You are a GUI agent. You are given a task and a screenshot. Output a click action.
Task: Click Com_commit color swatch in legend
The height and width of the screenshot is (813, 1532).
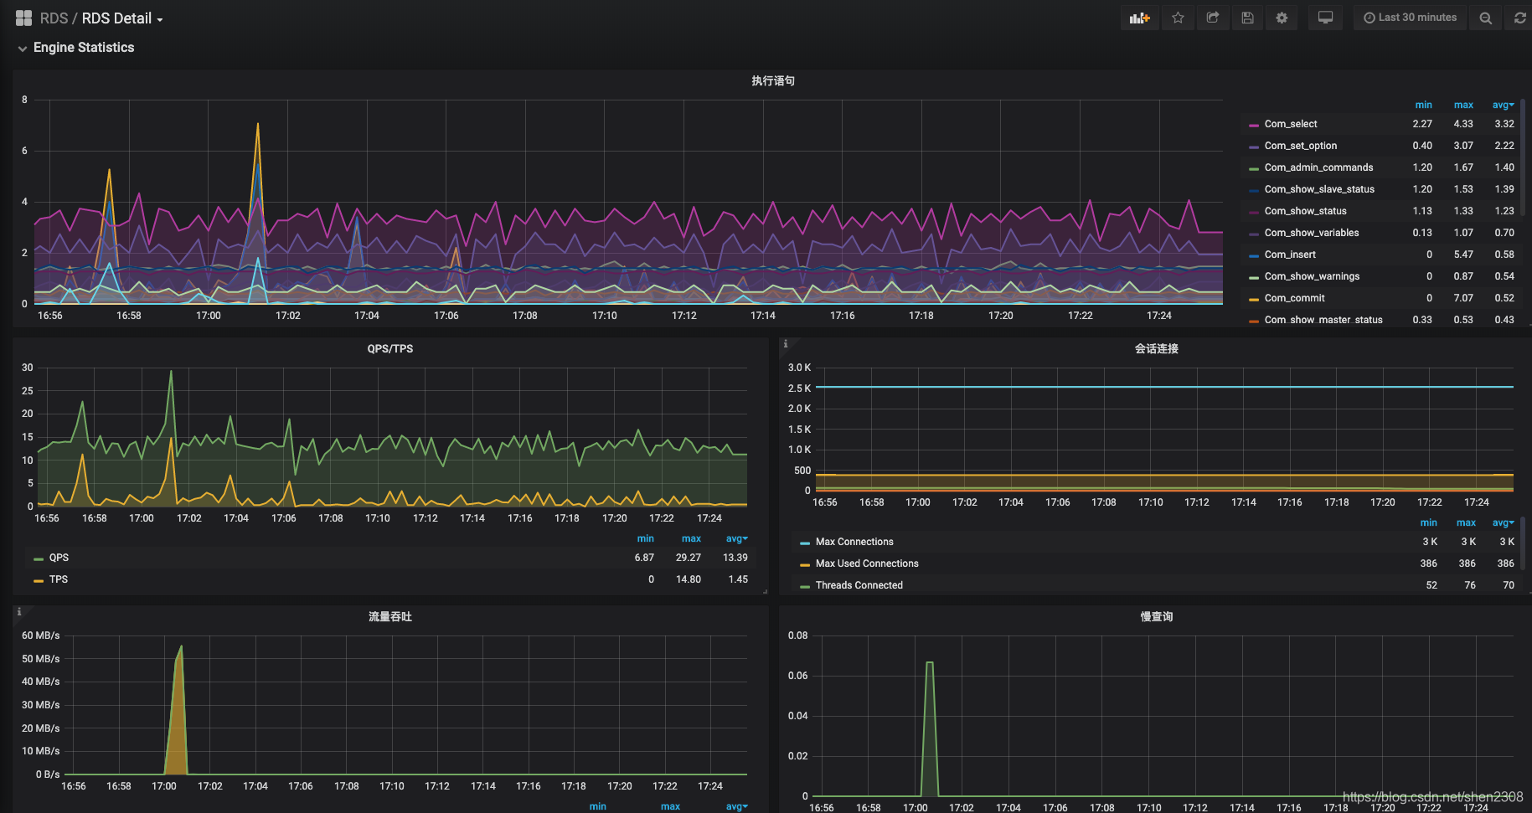1253,299
